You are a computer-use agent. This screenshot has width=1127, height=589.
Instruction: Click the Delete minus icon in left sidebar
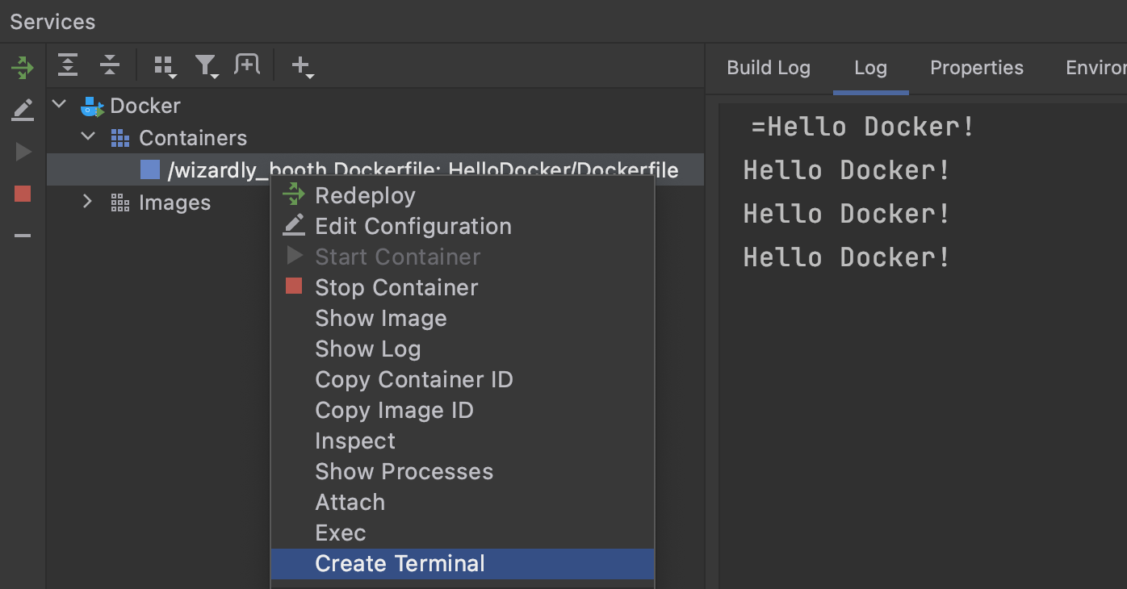pos(23,236)
